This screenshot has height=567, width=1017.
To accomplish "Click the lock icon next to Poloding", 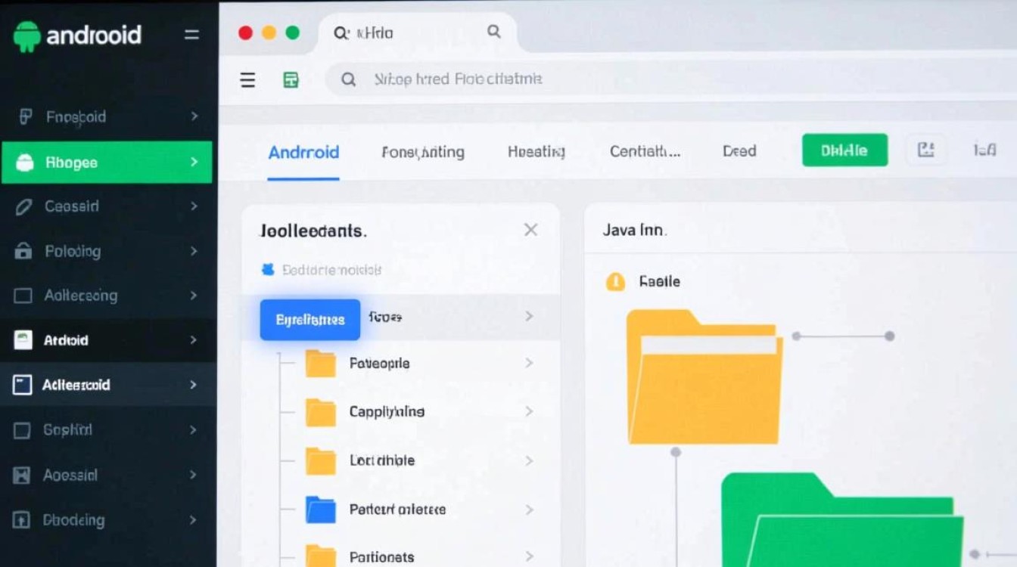I will pyautogui.click(x=23, y=251).
